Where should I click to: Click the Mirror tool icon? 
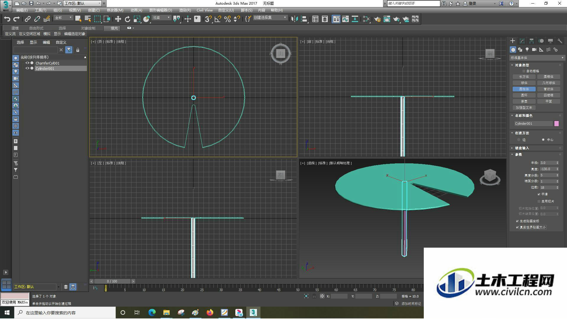click(x=294, y=19)
